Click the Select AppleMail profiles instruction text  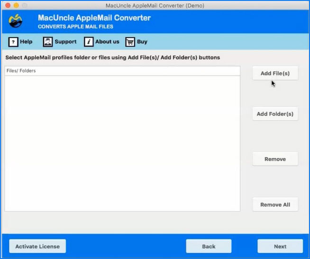tap(113, 57)
